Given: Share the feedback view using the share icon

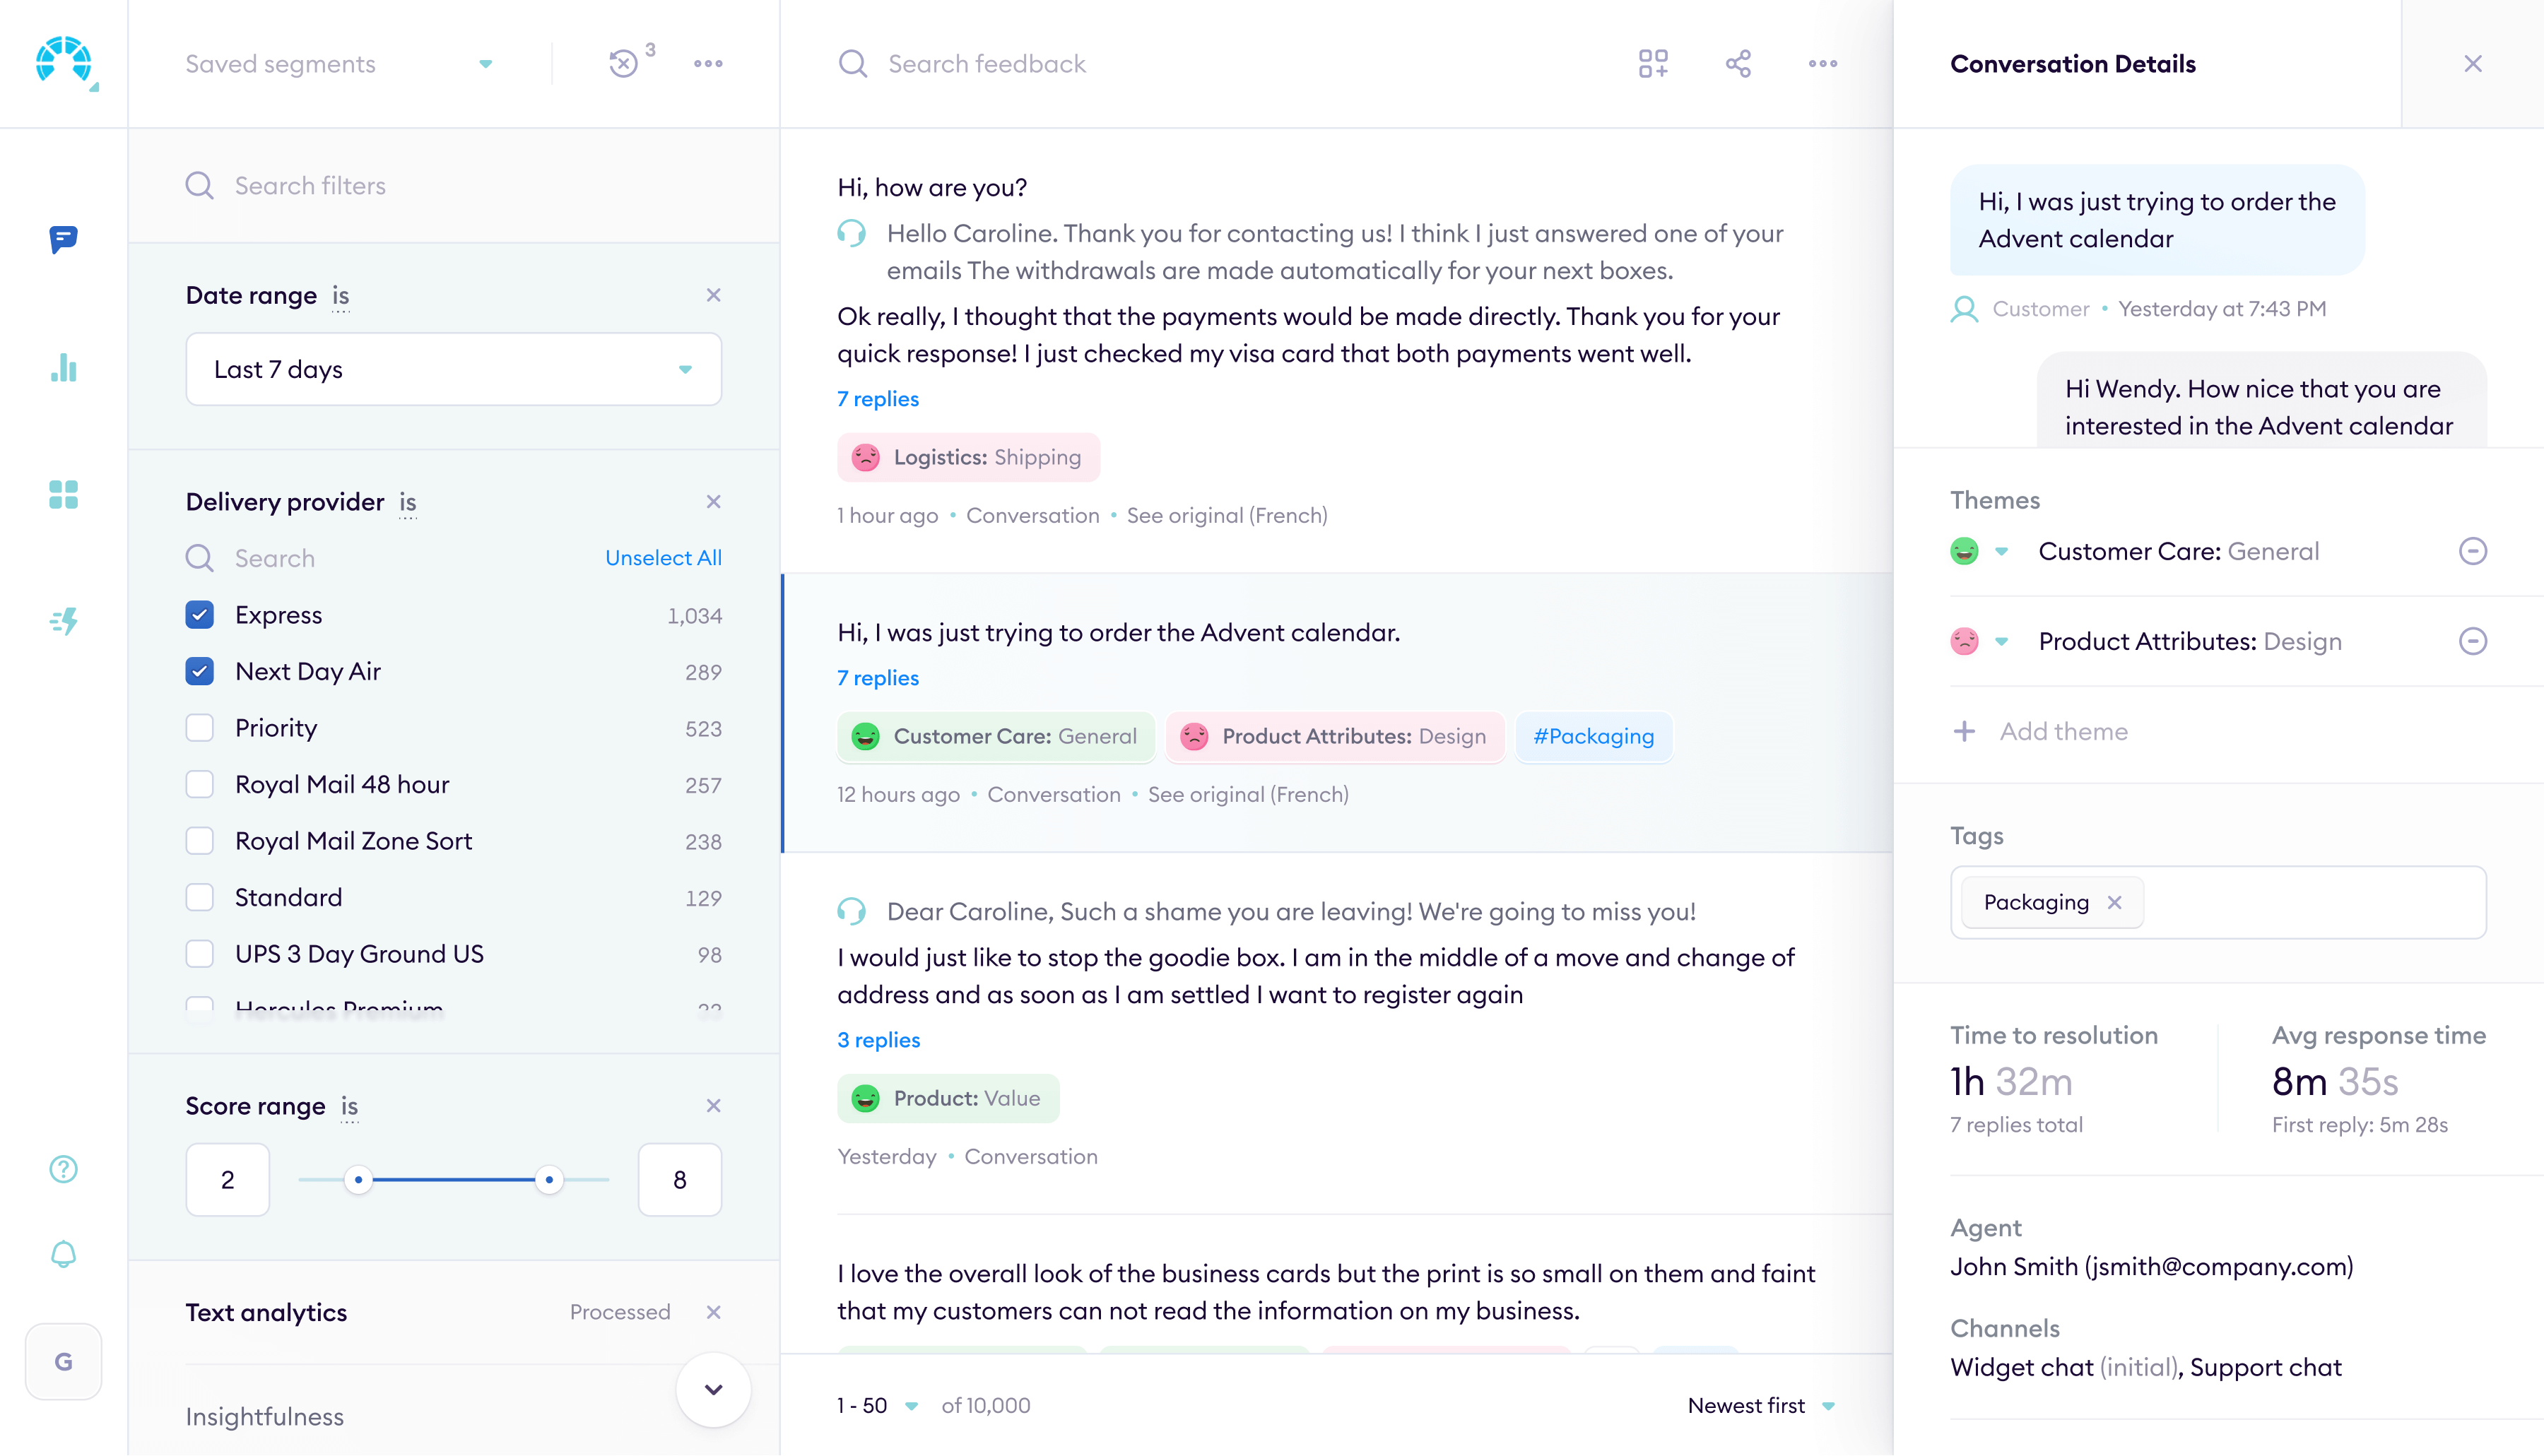Looking at the screenshot, I should tap(1738, 63).
